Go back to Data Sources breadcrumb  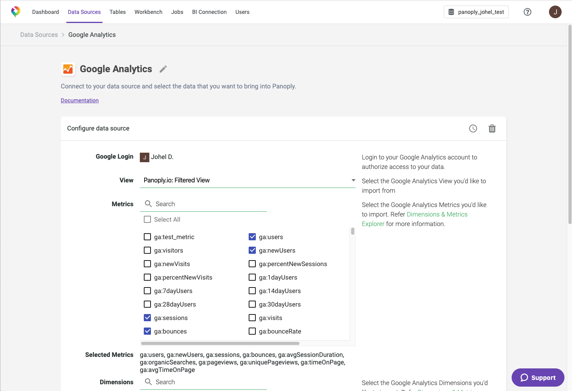[39, 35]
